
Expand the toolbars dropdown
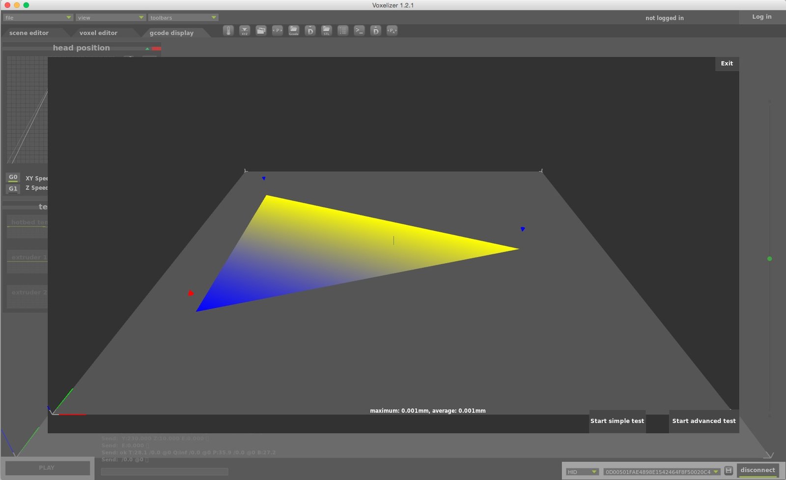pyautogui.click(x=183, y=18)
